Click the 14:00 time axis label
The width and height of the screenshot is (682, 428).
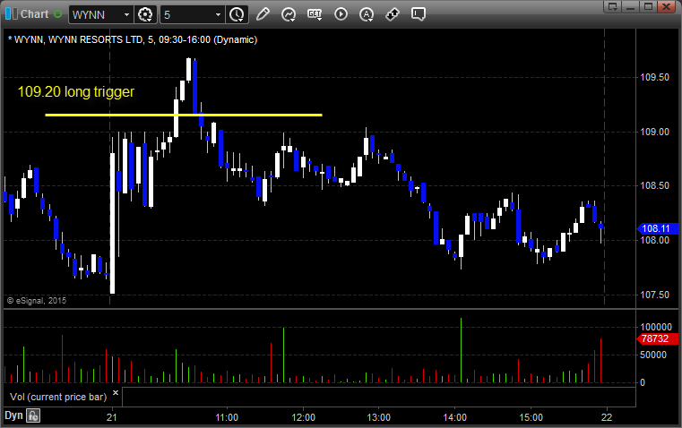[x=454, y=417]
